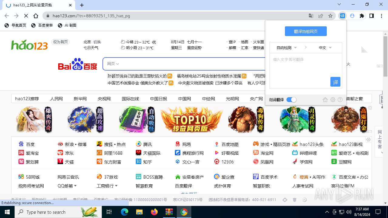
Task: Stop loading the page
Action: pos(26,16)
